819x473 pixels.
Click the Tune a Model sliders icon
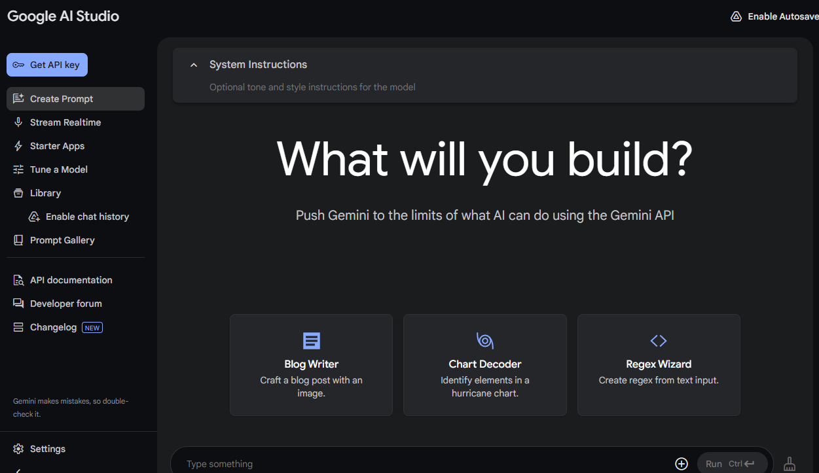click(18, 169)
